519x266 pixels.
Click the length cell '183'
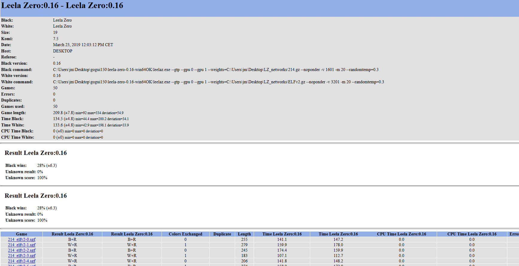pos(244,256)
